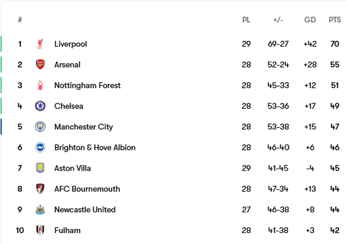Click the Arsenal club crest icon
The image size is (346, 244).
coord(40,65)
